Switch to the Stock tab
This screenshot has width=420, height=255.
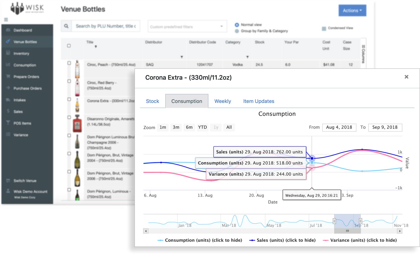(x=153, y=101)
